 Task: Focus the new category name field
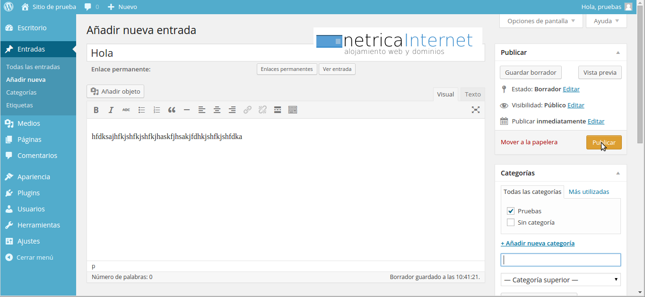pyautogui.click(x=561, y=260)
